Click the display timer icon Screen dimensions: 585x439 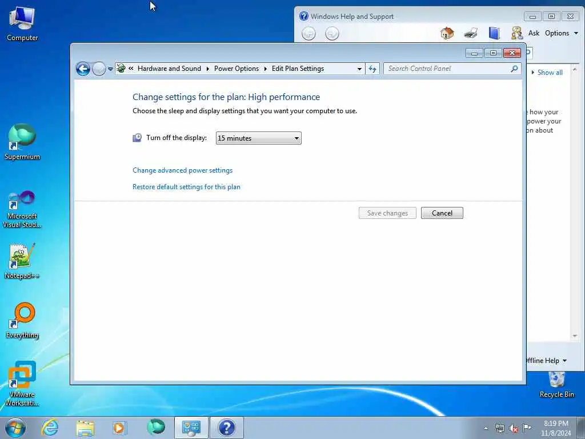click(x=137, y=138)
